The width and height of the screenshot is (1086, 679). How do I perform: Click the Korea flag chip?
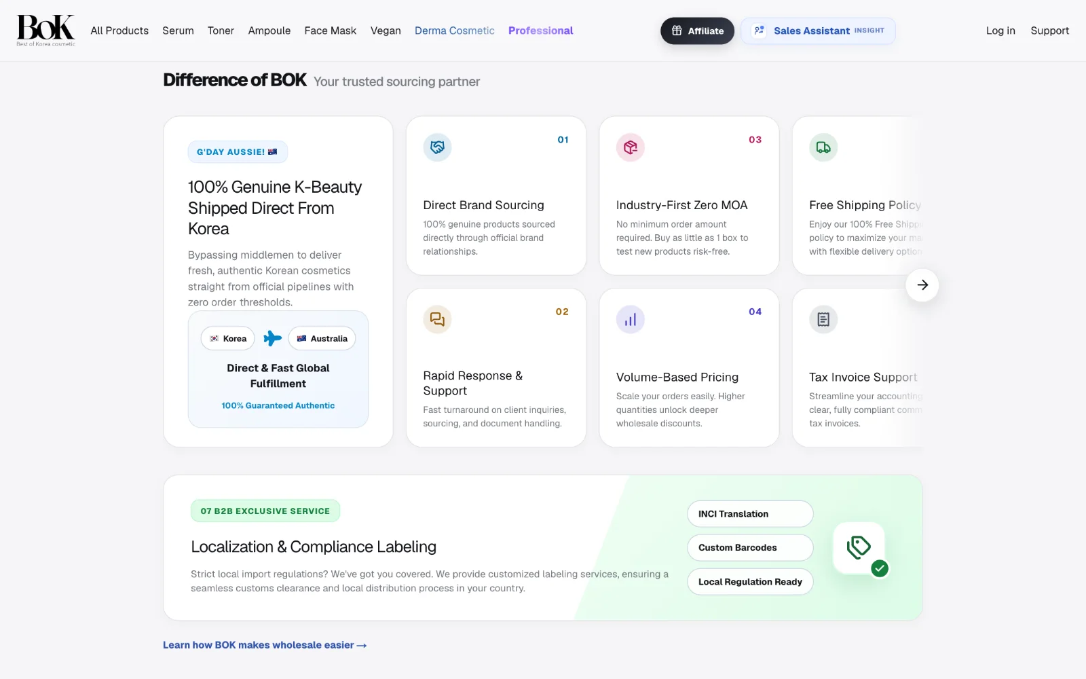[x=228, y=338]
